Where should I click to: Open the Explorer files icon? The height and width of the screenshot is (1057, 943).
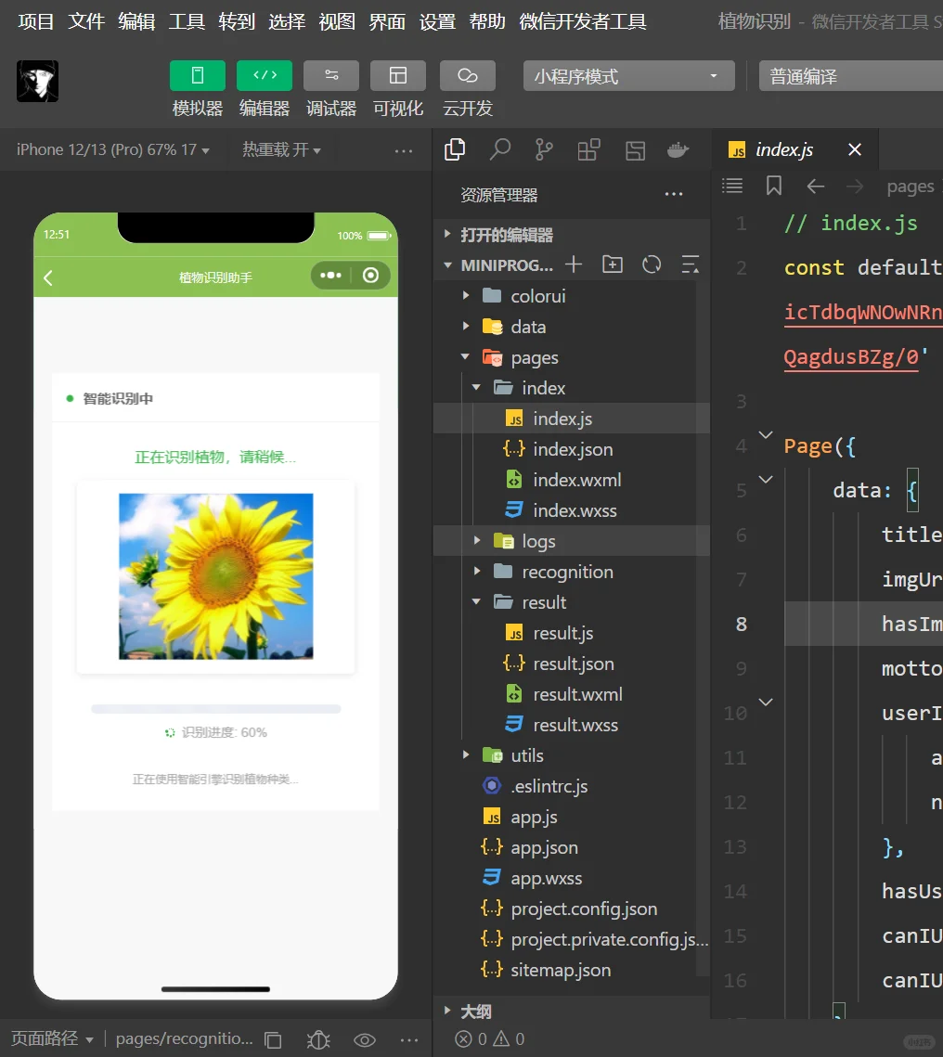pyautogui.click(x=455, y=149)
